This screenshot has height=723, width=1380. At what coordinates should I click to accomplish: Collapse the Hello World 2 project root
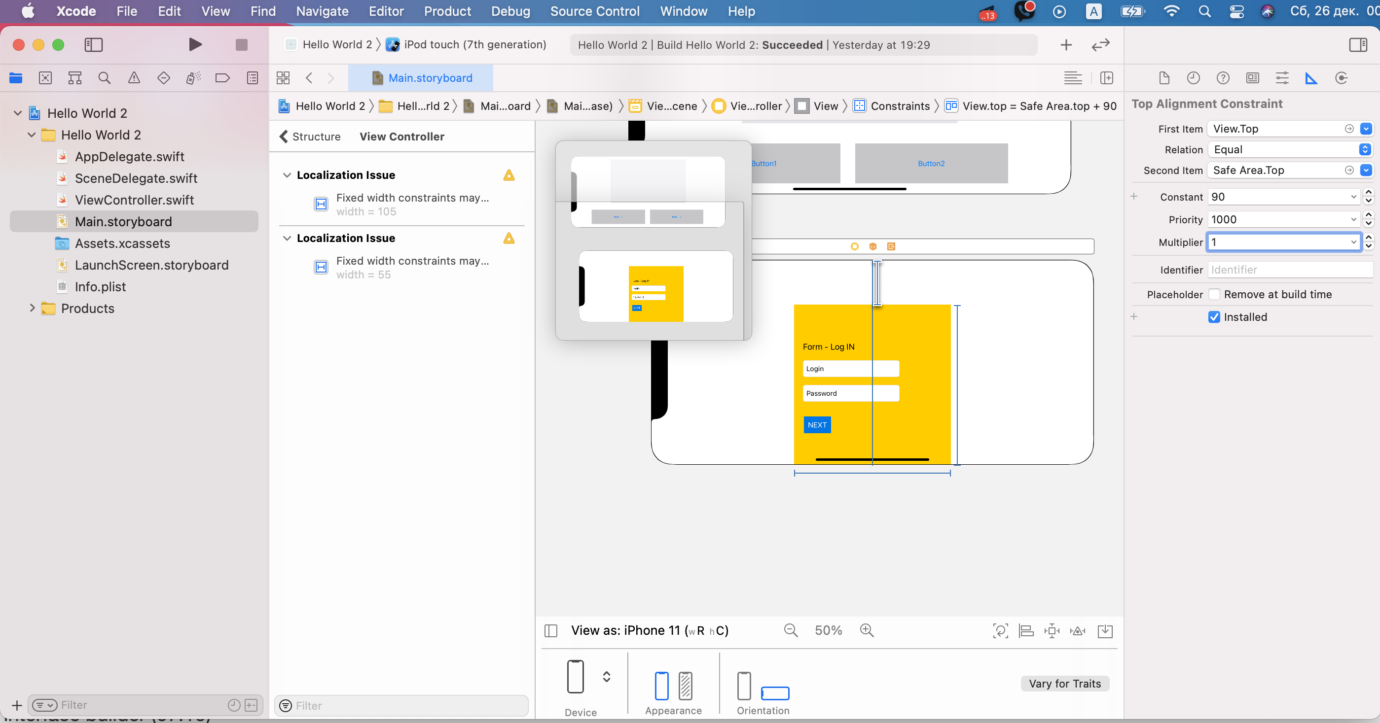point(18,113)
